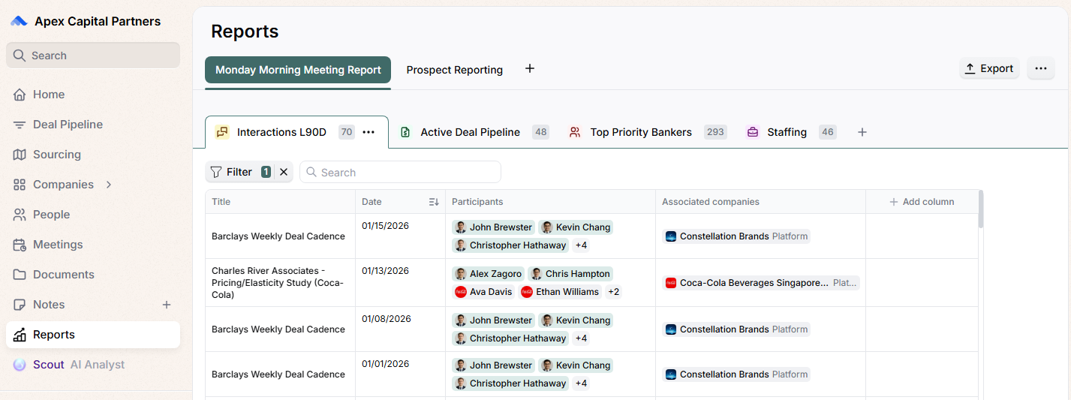Viewport: 1071px width, 400px height.
Task: Click Kevin Chang in the 01/08/2026 row
Action: pos(576,320)
